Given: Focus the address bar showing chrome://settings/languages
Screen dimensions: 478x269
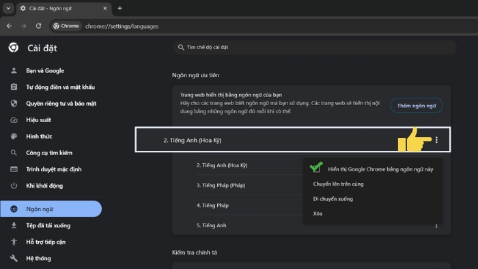Looking at the screenshot, I should 122,27.
